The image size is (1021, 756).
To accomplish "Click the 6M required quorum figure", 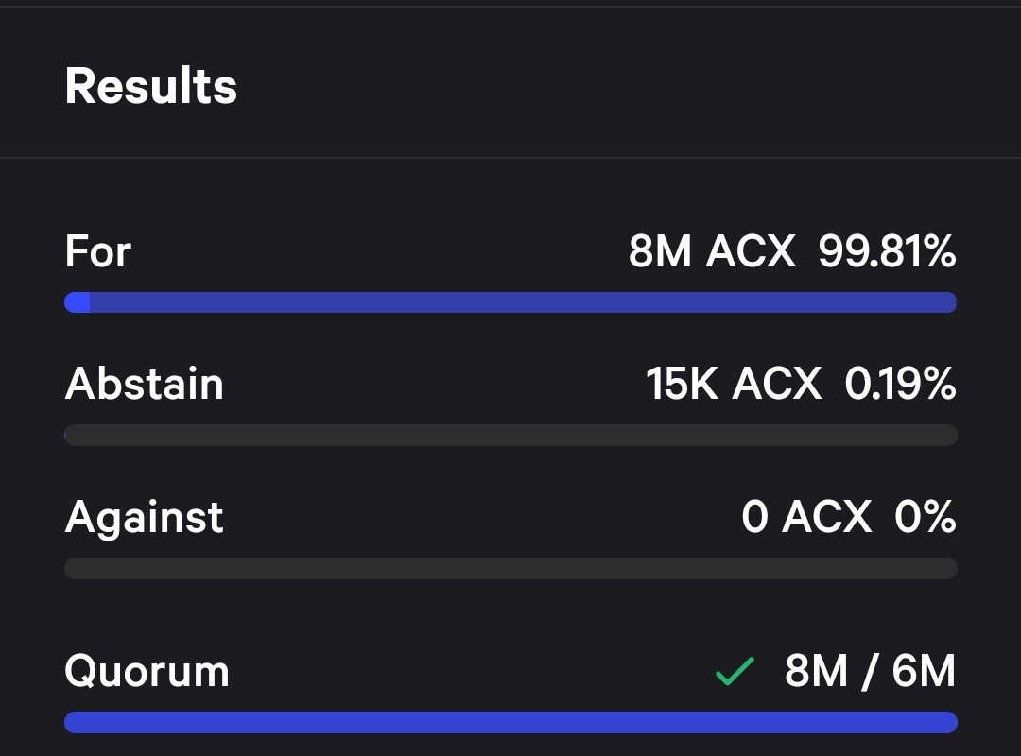I will 924,671.
